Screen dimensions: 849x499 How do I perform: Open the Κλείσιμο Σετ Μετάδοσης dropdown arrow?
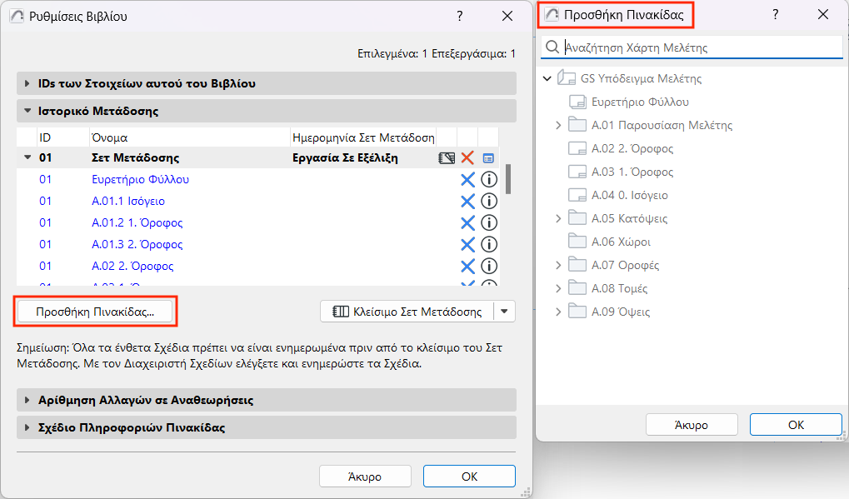point(505,312)
